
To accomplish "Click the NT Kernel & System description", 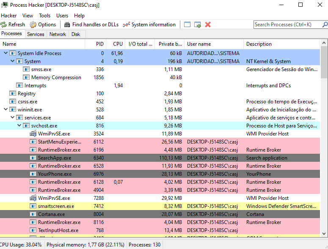I will coord(268,61).
